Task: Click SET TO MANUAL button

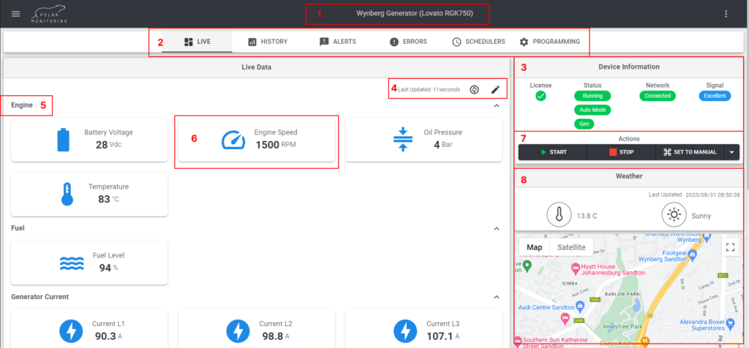Action: pyautogui.click(x=690, y=152)
